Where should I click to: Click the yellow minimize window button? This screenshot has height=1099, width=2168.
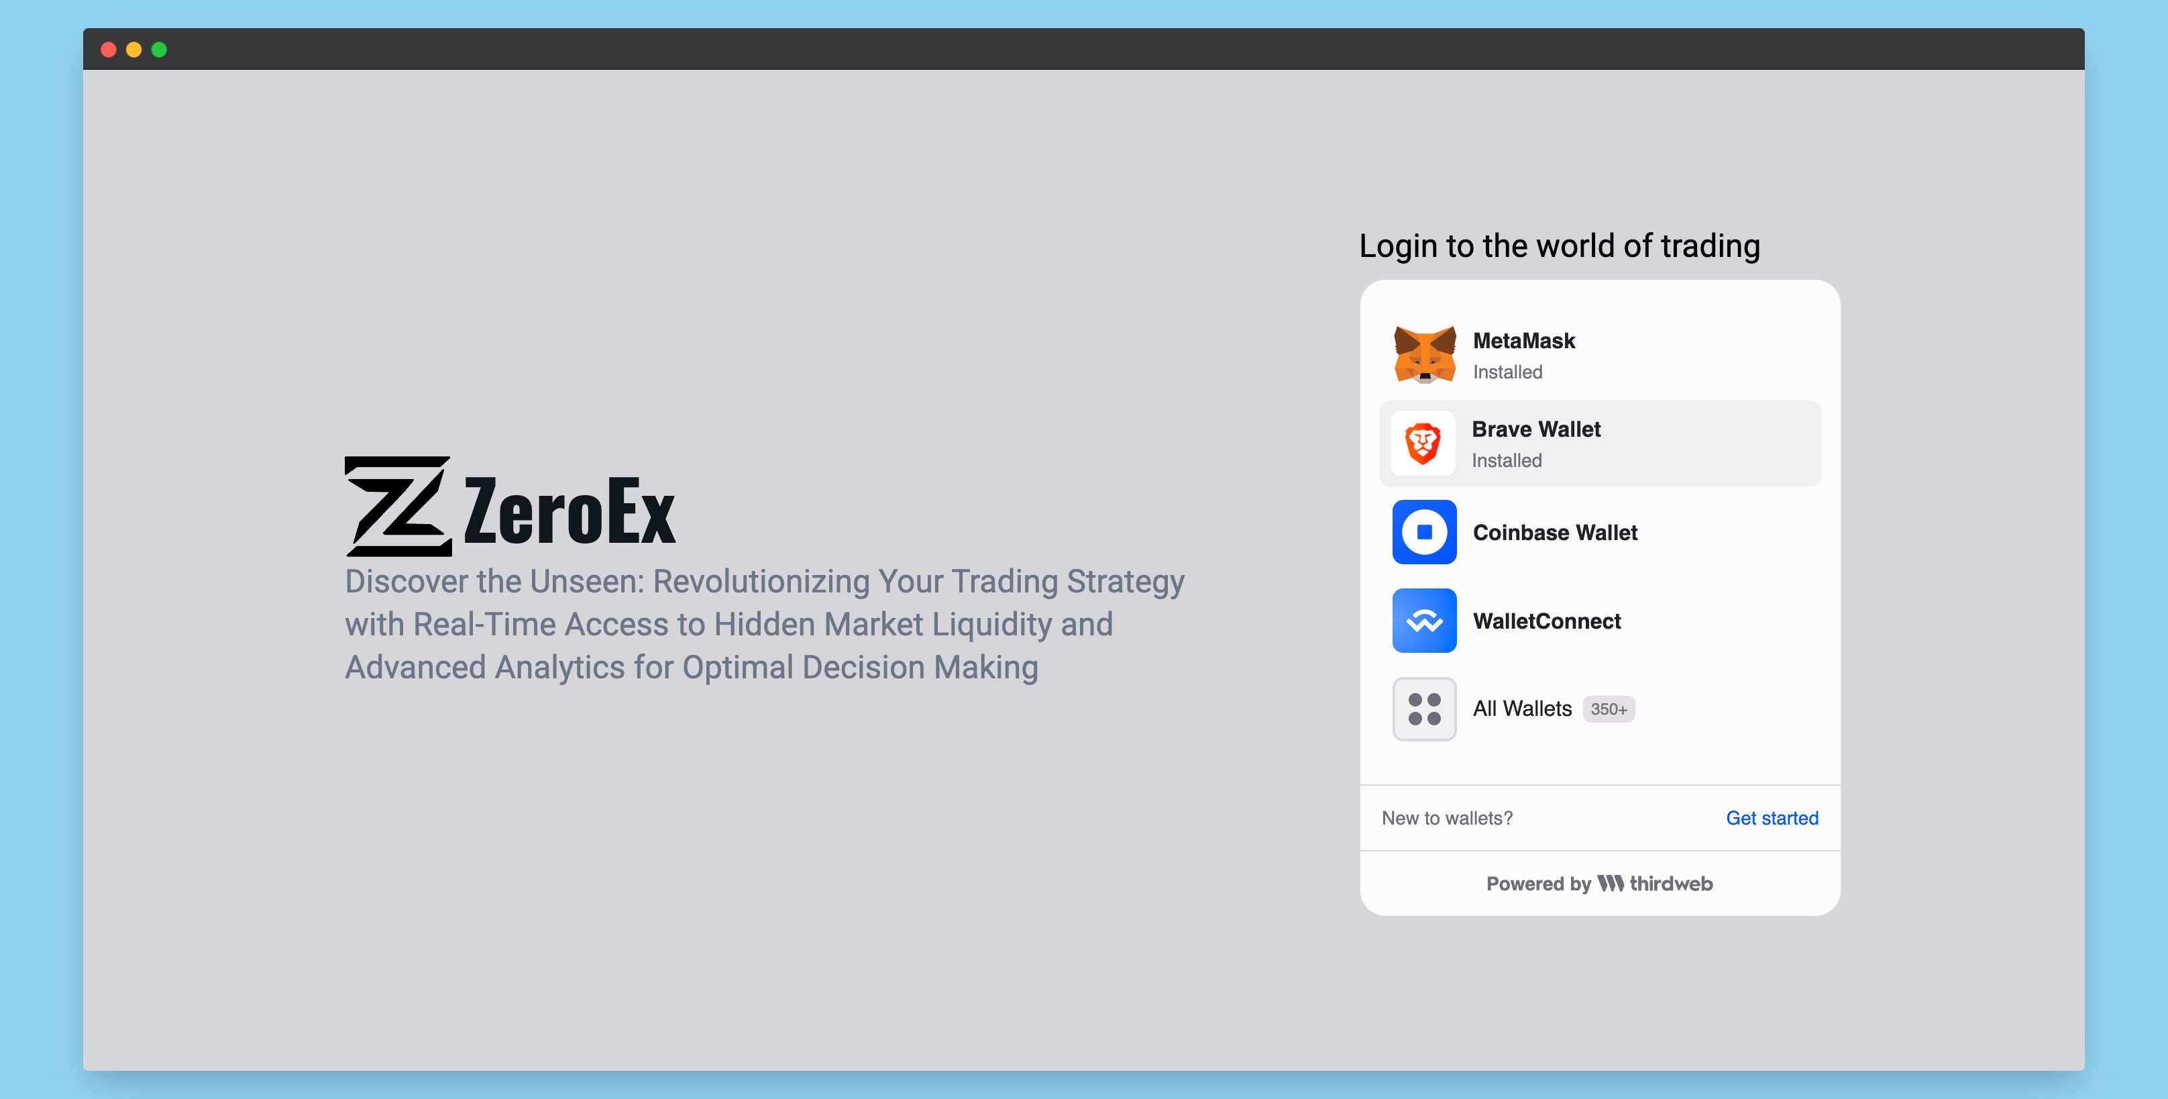tap(133, 50)
